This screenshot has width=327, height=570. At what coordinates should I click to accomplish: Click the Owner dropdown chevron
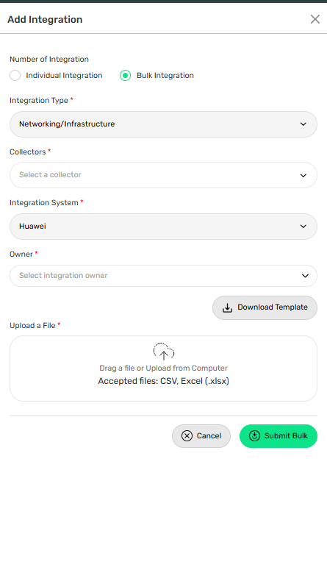(305, 276)
